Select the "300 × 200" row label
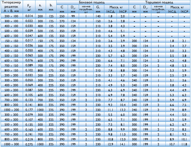The image size is (191, 148). 11,80
